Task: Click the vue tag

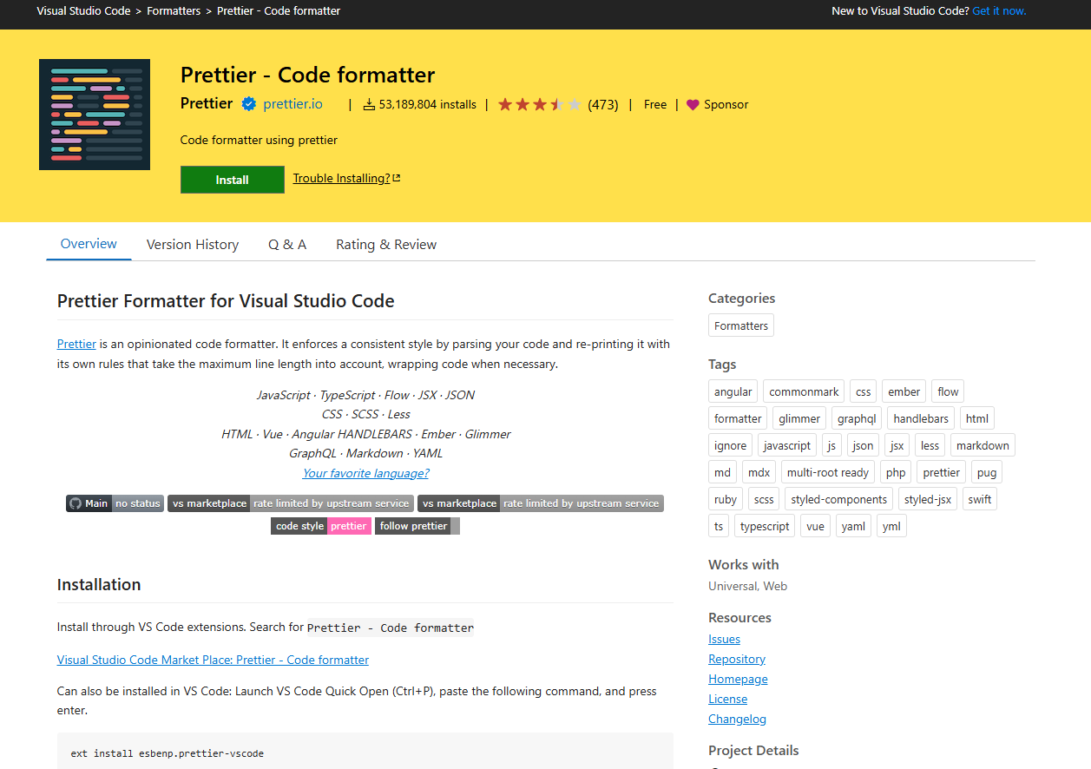Action: tap(816, 526)
